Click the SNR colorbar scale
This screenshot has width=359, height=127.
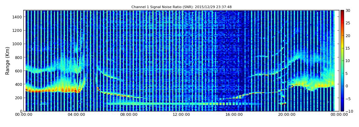pyautogui.click(x=342, y=61)
